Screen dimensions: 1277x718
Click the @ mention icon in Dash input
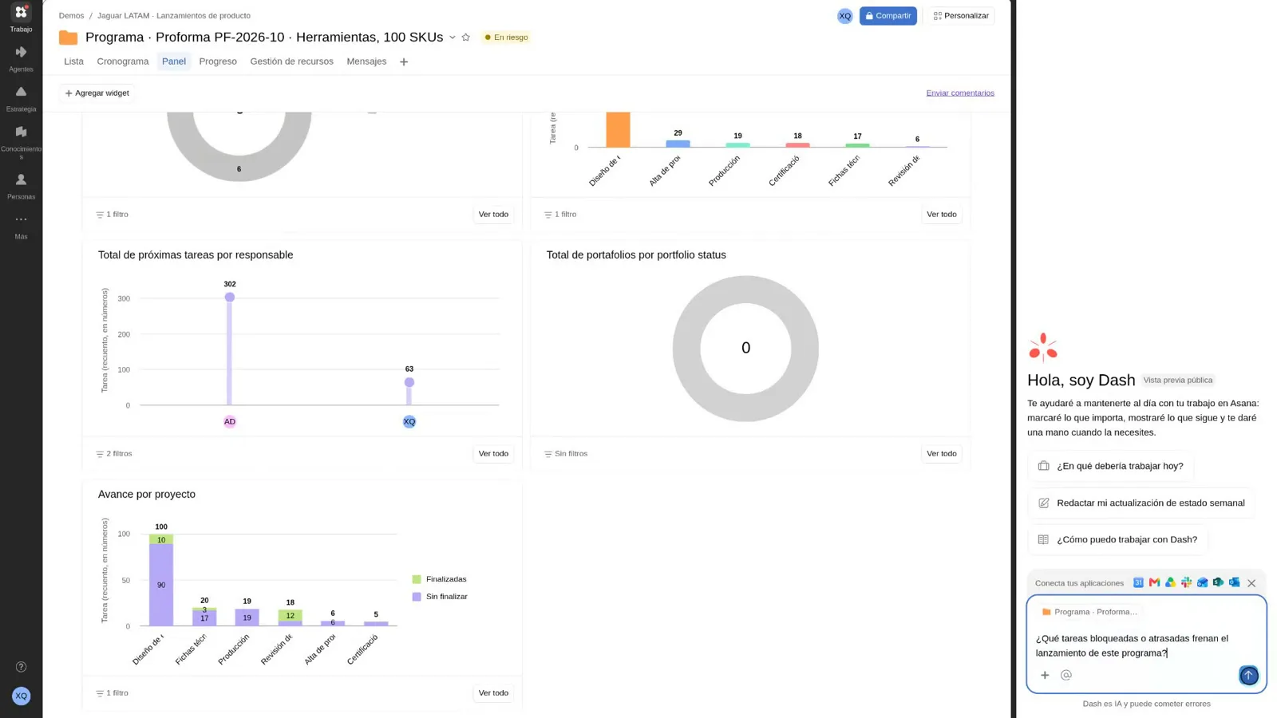point(1066,675)
